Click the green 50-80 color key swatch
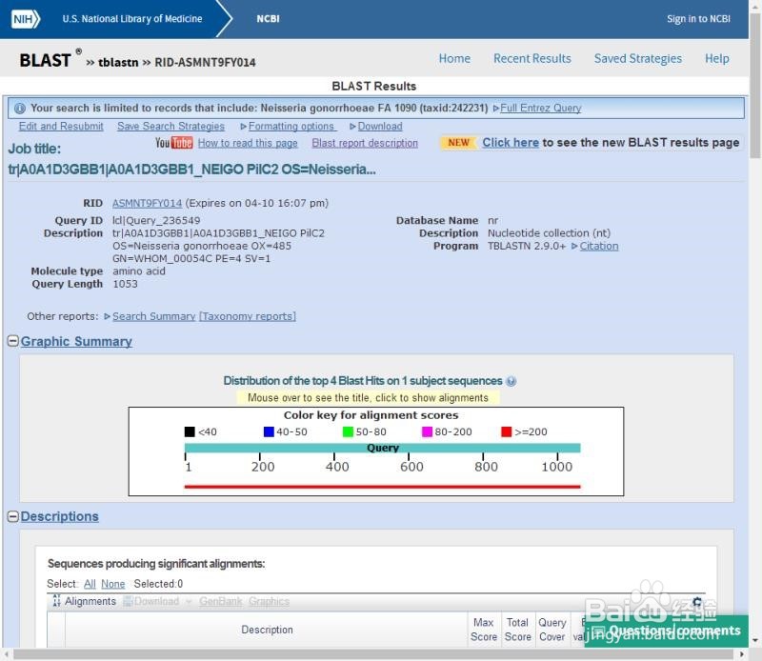 pyautogui.click(x=348, y=431)
